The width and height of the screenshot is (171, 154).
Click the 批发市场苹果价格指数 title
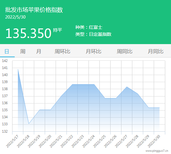(x=34, y=10)
